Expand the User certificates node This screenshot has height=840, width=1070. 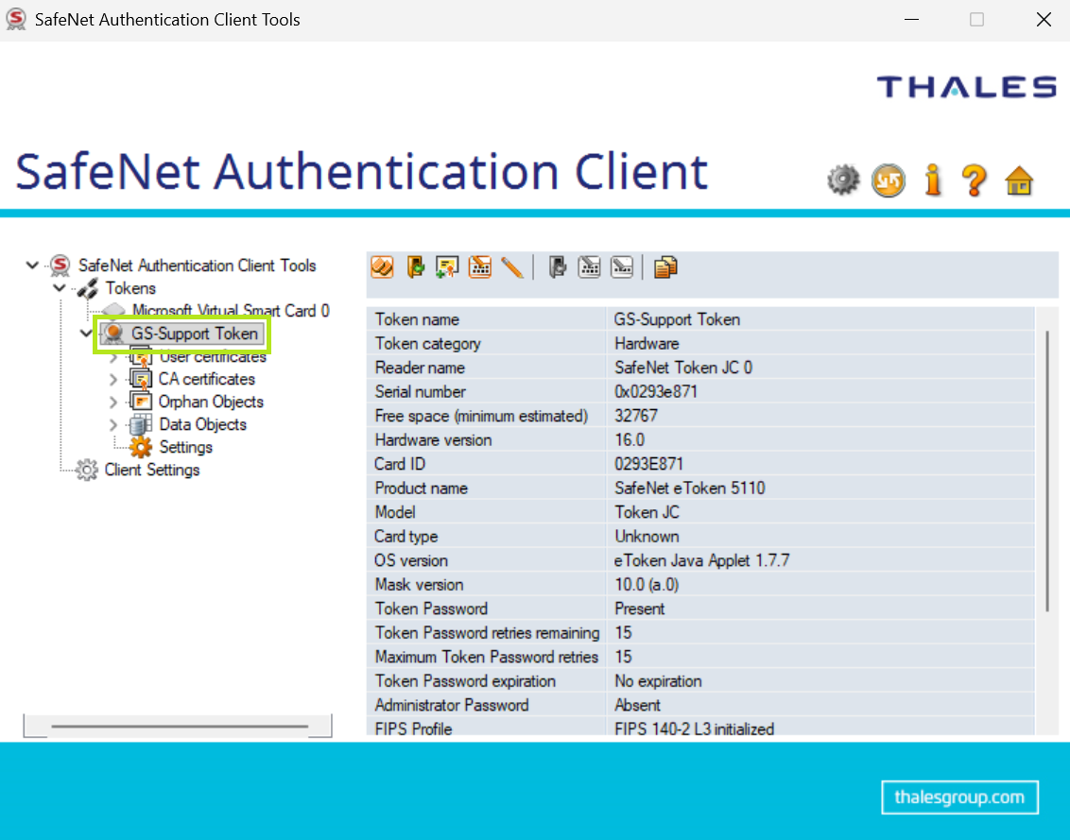113,357
